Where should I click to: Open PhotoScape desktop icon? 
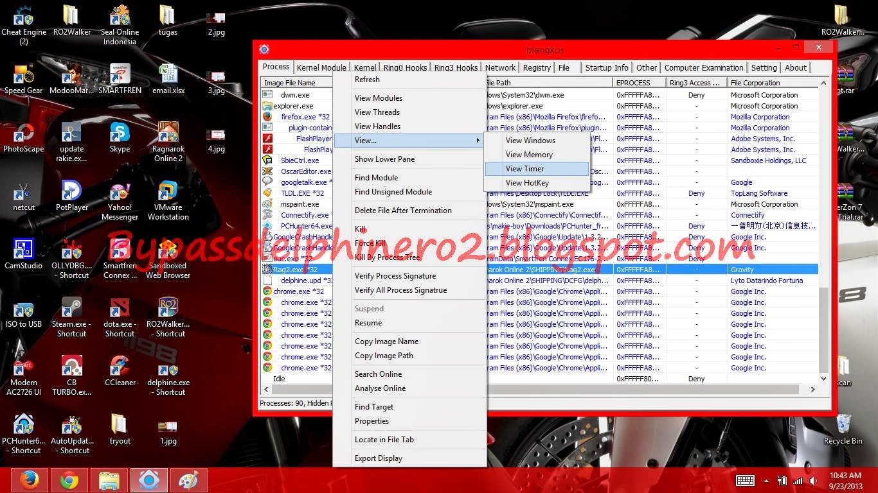point(24,138)
